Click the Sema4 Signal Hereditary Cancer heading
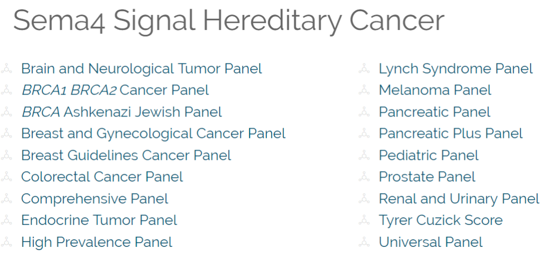The width and height of the screenshot is (551, 264). pyautogui.click(x=229, y=21)
